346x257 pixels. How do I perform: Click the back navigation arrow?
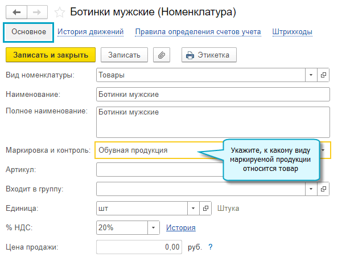[x=16, y=11]
